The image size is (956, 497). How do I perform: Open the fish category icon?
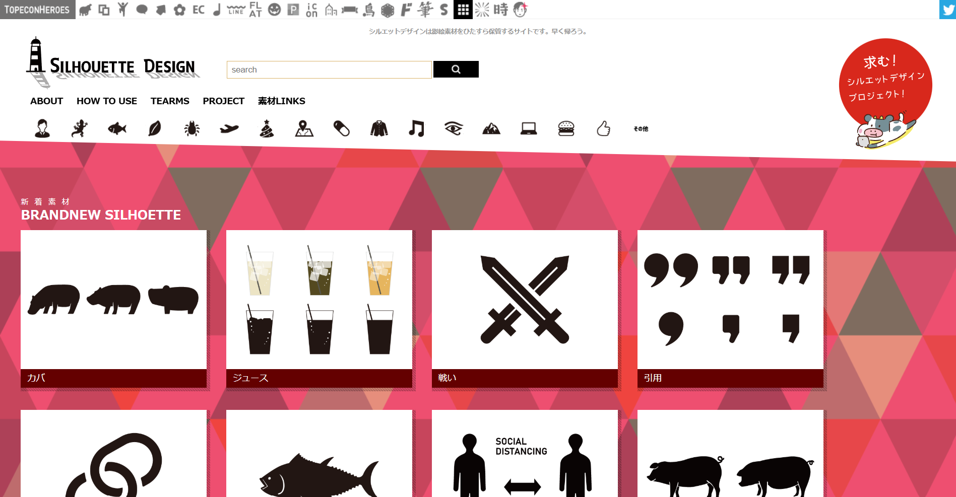(x=117, y=129)
